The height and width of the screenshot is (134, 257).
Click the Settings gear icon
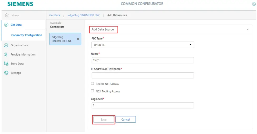6,73
